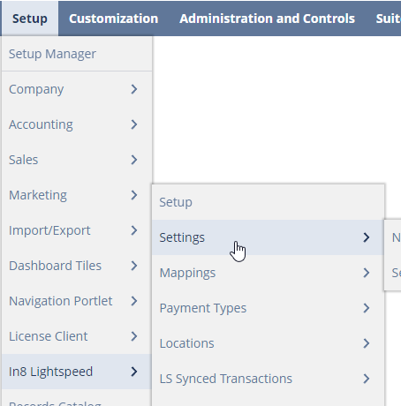
Task: Select the Customization tab
Action: click(x=114, y=19)
